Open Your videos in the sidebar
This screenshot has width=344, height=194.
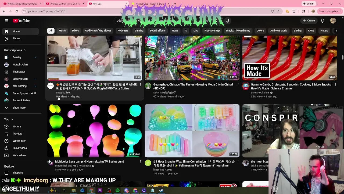coord(20,155)
